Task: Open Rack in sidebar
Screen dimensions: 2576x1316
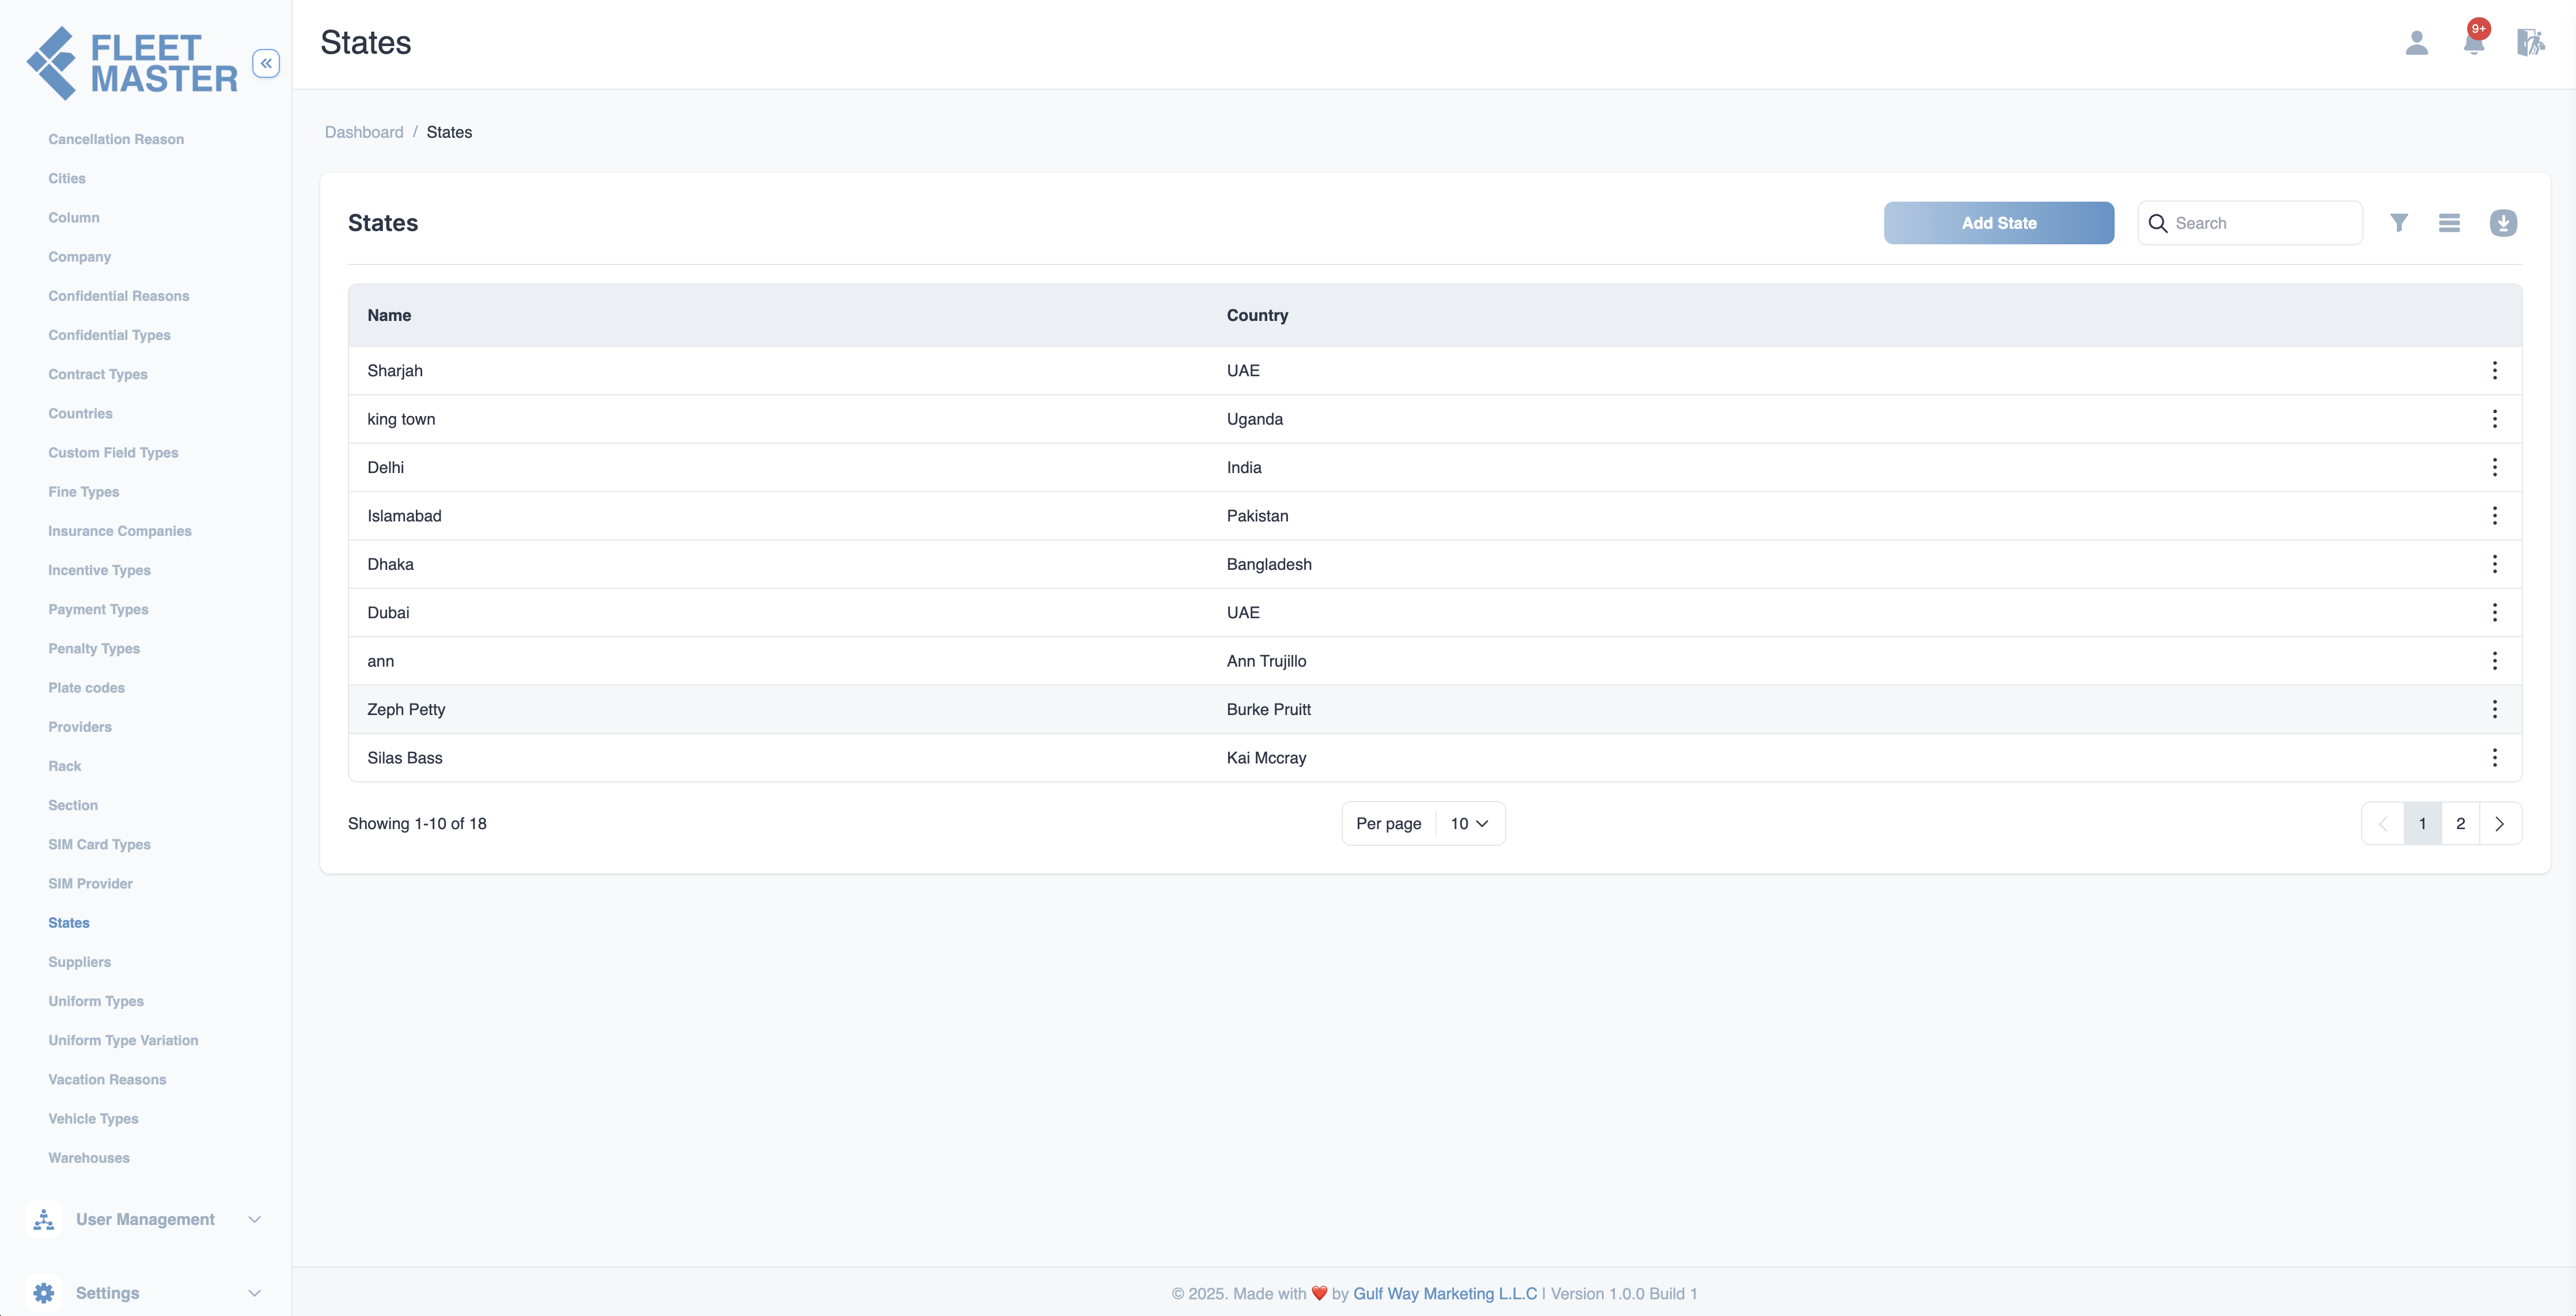Action: click(x=65, y=766)
